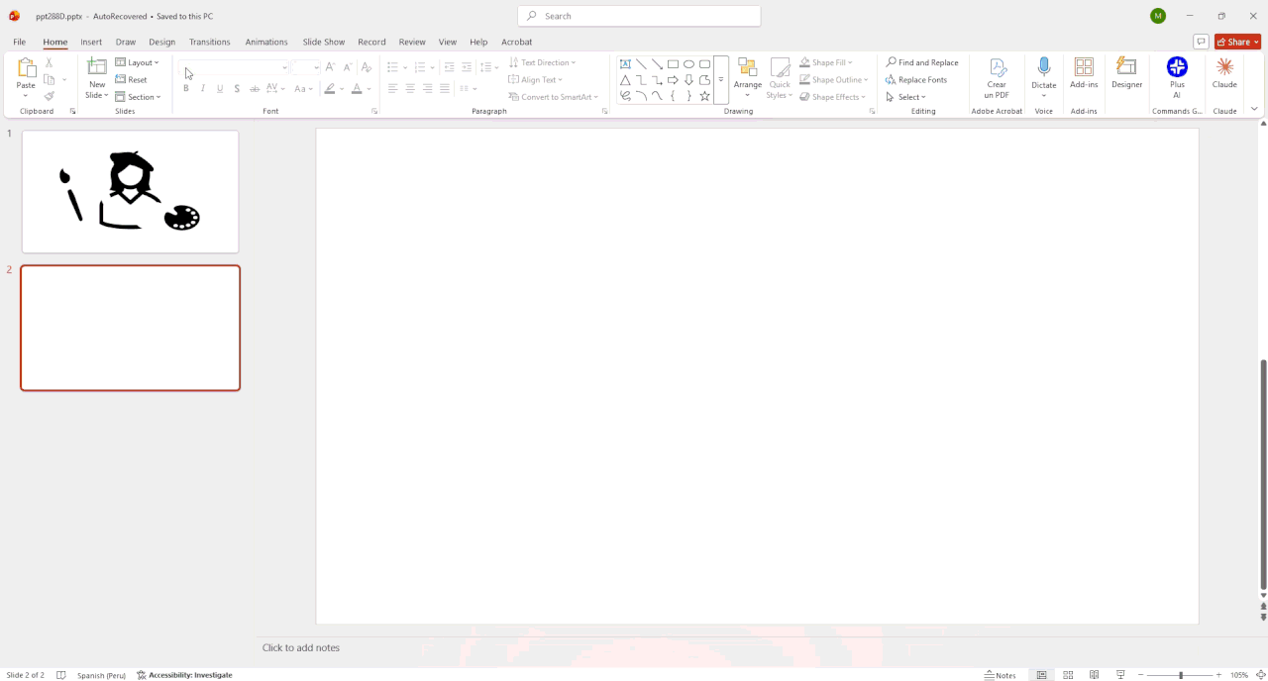Increase font size with the larger A icon
Image resolution: width=1268 pixels, height=681 pixels.
pyautogui.click(x=331, y=67)
